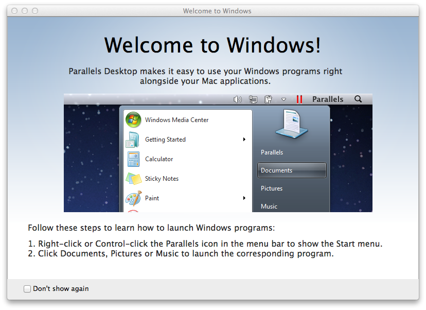Screen dimensions: 426x310
Task: Tick the "Don't show again" checkbox
Action: point(27,289)
